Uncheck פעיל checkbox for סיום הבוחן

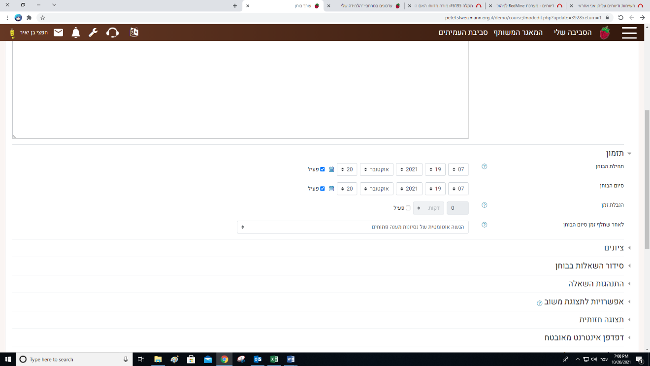[x=323, y=189]
